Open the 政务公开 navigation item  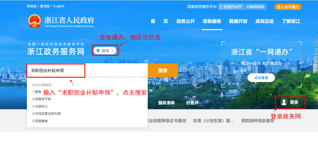pos(185,21)
